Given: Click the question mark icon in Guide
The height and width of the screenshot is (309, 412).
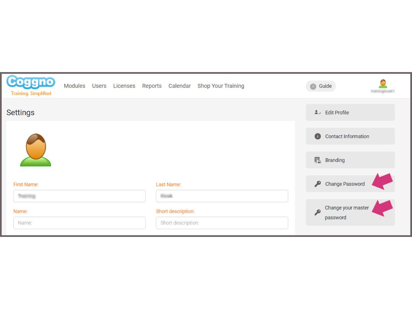Looking at the screenshot, I should pyautogui.click(x=313, y=87).
